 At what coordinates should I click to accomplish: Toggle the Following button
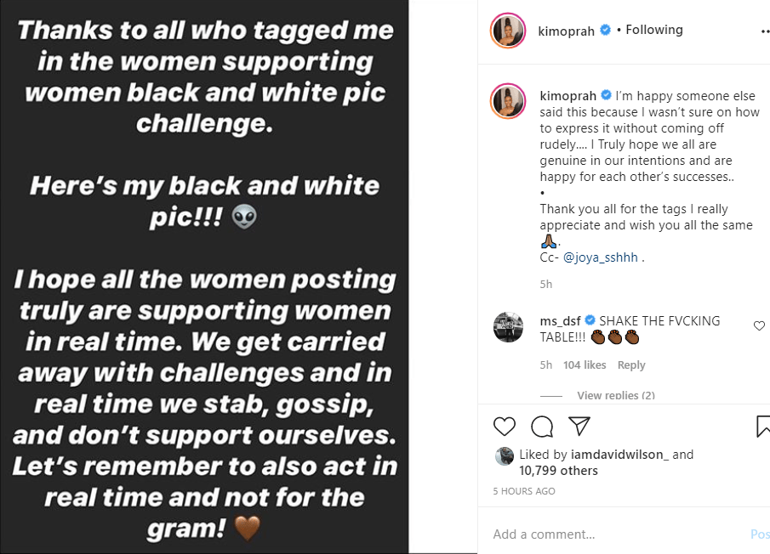(x=654, y=30)
